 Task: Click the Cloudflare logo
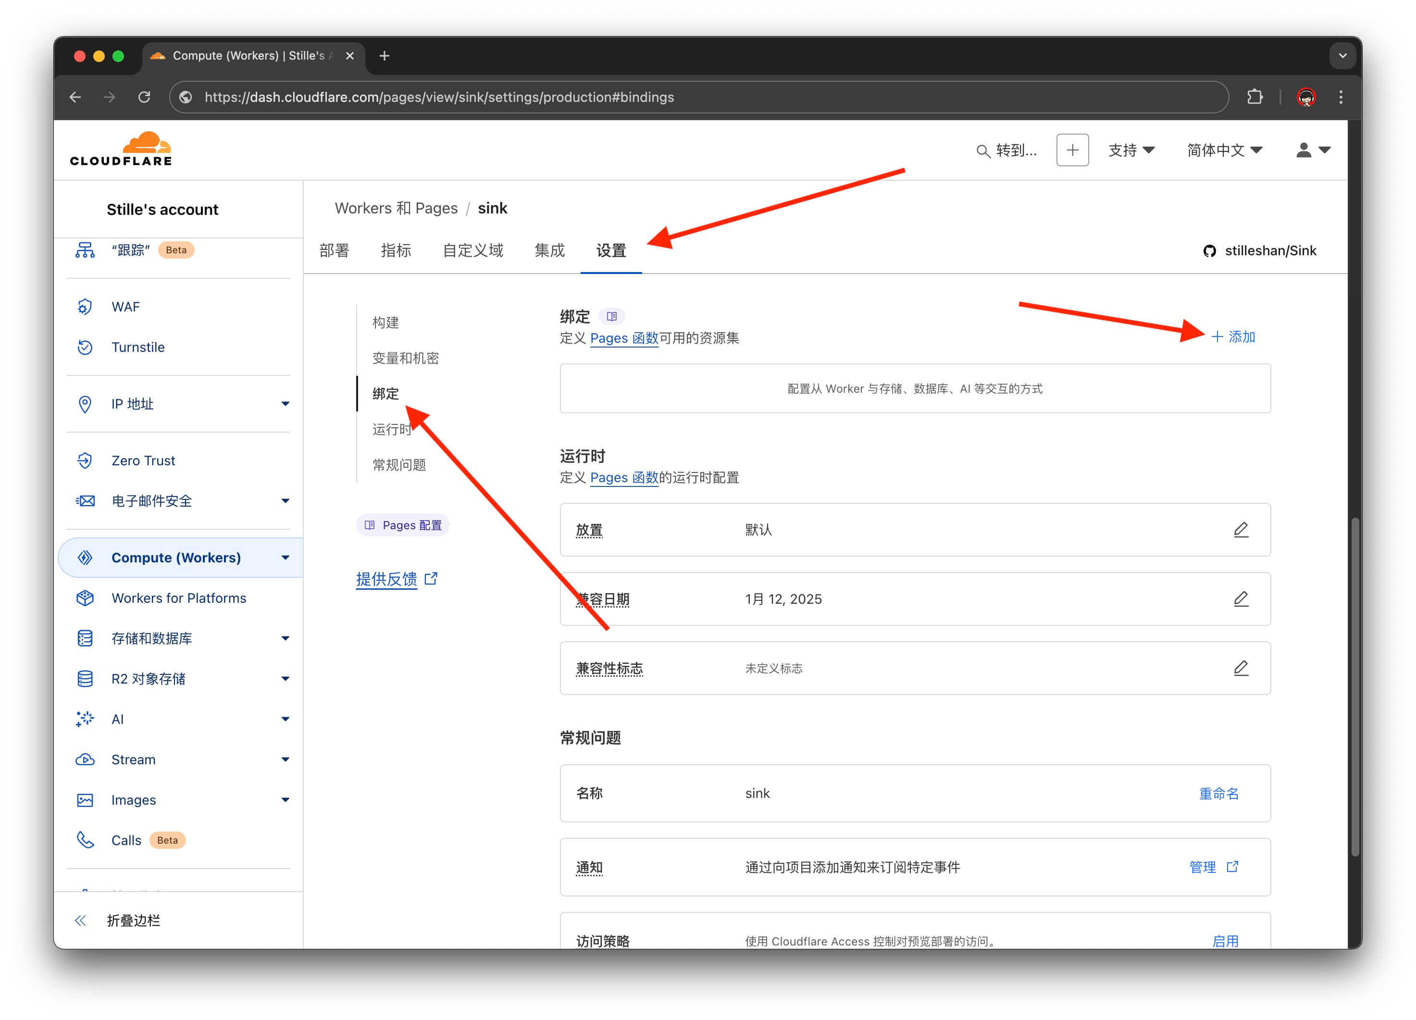(121, 149)
